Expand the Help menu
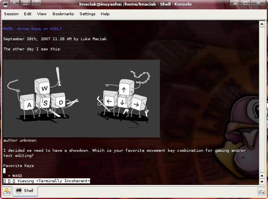Image resolution: width=268 pixels, height=199 pixels. pos(105,14)
